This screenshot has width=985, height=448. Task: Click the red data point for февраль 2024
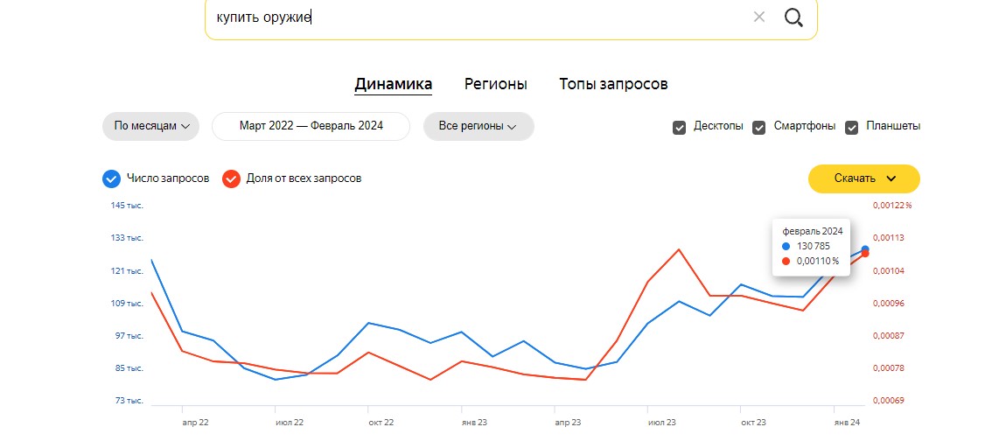pyautogui.click(x=865, y=253)
